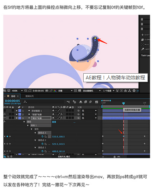The height and width of the screenshot is (188, 156).
Task: Toggle the hide shy layers icon
Action: 81,102
